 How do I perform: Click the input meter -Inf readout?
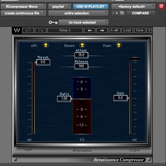29,140
